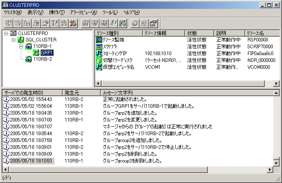Click the SQL_CLUSTER cluster icon in the tree
The width and height of the screenshot is (282, 183).
[21, 40]
